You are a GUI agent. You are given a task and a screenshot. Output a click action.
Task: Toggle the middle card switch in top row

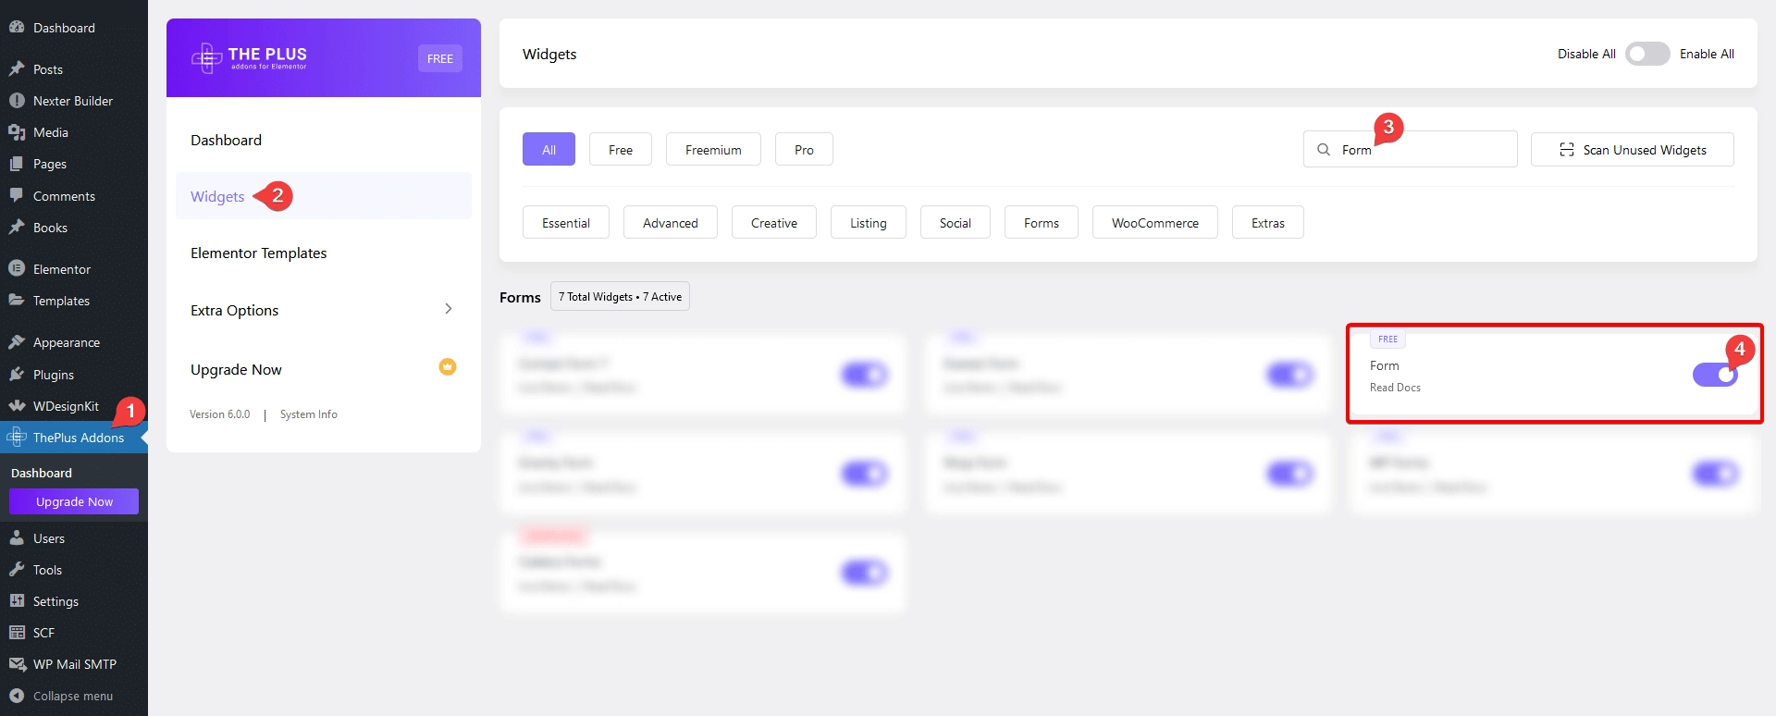(x=1290, y=375)
